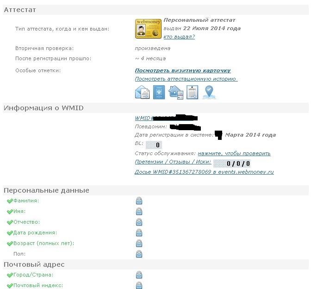Viewport: 317px width, 289px height.
Task: Open 'Претензии / Отзывы / Иски' link
Action: pyautogui.click(x=173, y=162)
